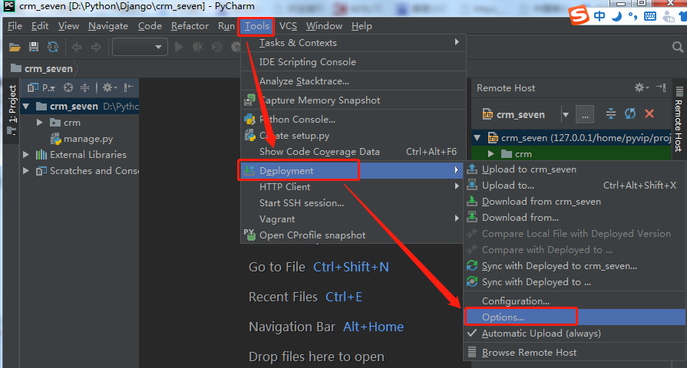
Task: Click the Forward navigation arrow
Action: coord(96,47)
